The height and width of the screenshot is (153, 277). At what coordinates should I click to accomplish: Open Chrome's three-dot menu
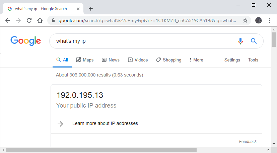(x=269, y=21)
